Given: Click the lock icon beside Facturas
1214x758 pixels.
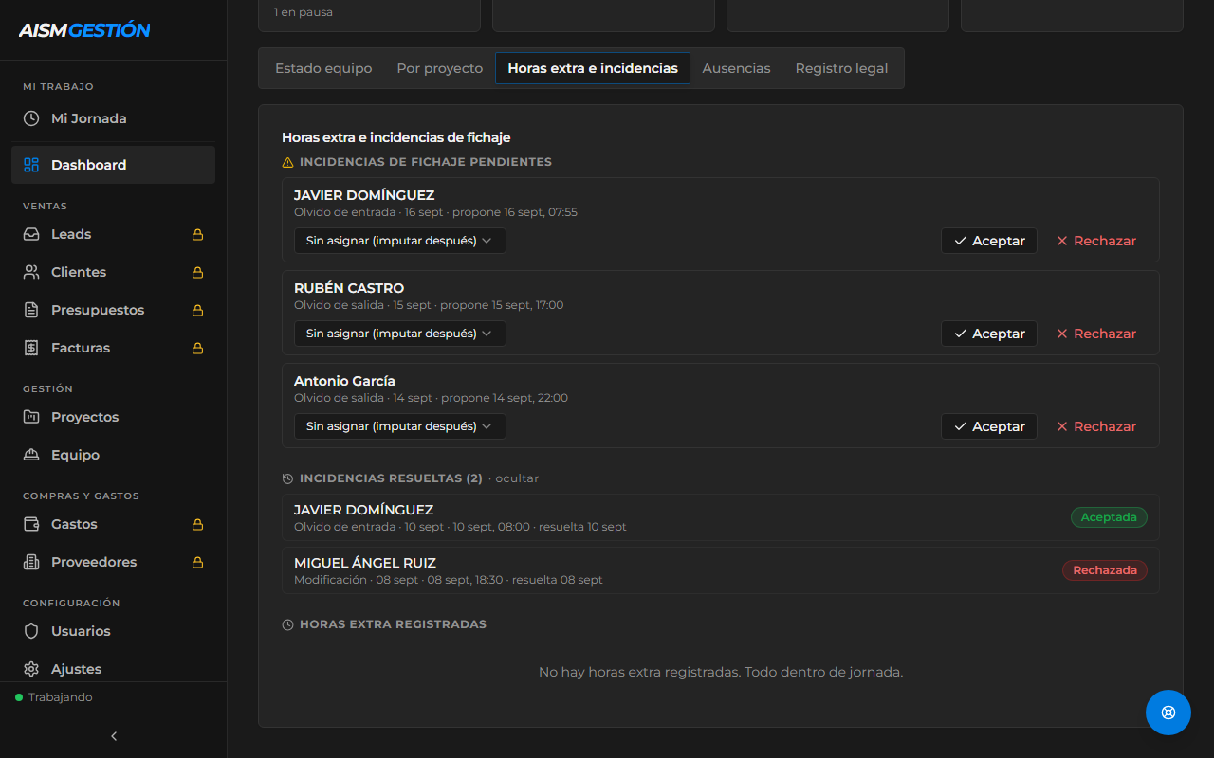Looking at the screenshot, I should pyautogui.click(x=198, y=348).
